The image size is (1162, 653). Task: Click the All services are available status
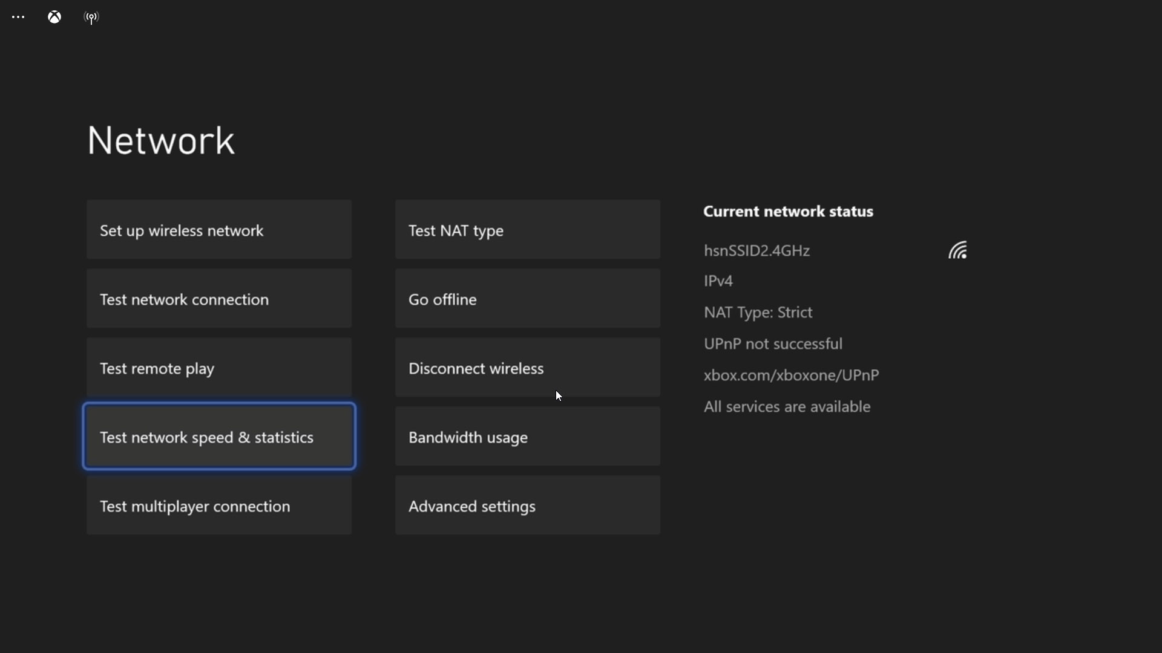(786, 406)
